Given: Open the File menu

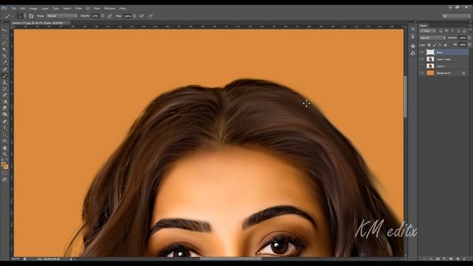Looking at the screenshot, I should [14, 8].
